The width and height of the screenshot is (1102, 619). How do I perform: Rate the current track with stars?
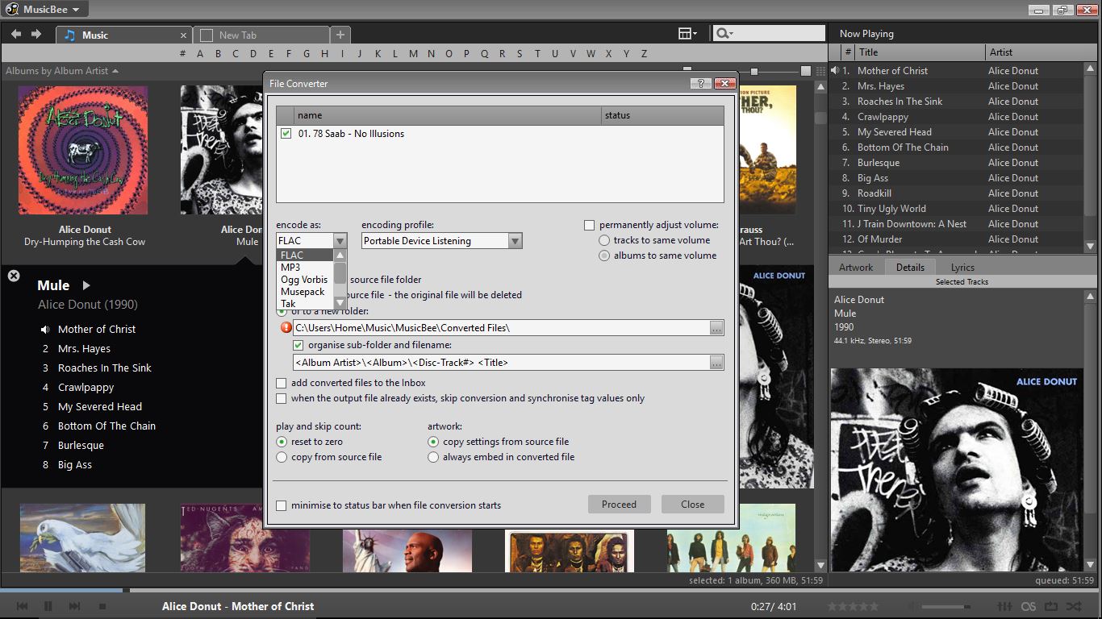(x=853, y=606)
